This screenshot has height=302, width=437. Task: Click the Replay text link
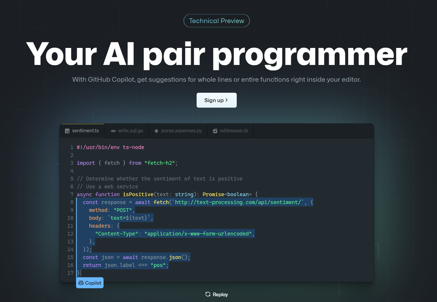pyautogui.click(x=220, y=294)
